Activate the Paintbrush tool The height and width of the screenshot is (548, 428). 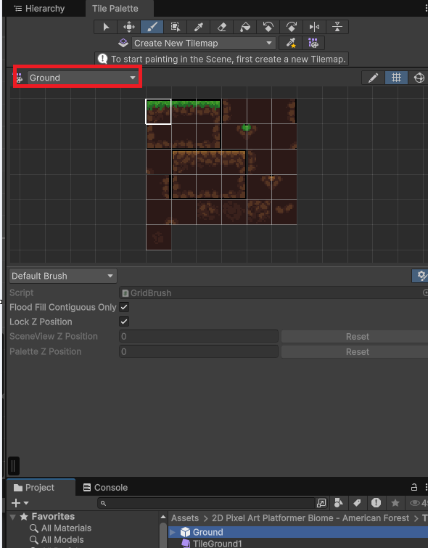pyautogui.click(x=152, y=27)
